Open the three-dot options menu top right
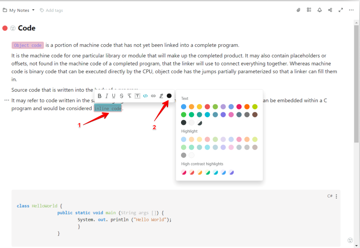This screenshot has width=360, height=248. tap(351, 10)
